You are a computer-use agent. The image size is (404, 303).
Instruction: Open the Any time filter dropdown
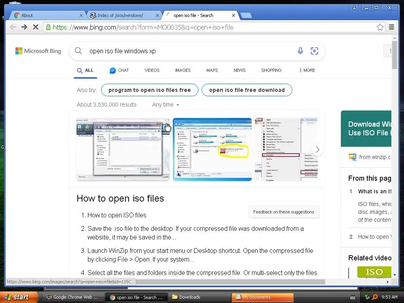point(165,105)
